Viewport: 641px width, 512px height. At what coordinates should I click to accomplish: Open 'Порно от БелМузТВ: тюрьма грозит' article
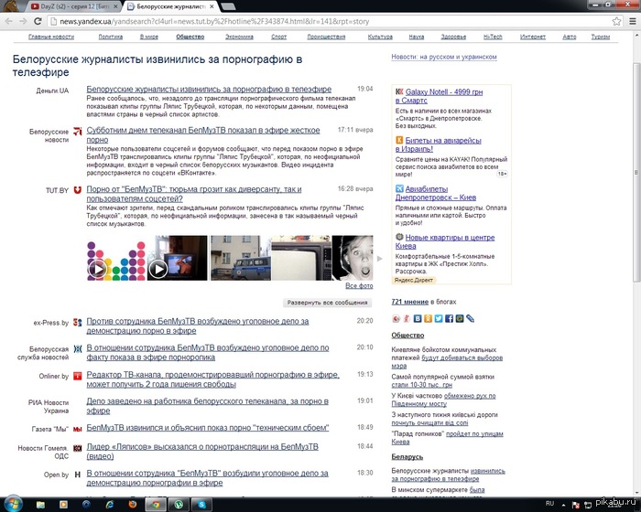[x=194, y=194]
